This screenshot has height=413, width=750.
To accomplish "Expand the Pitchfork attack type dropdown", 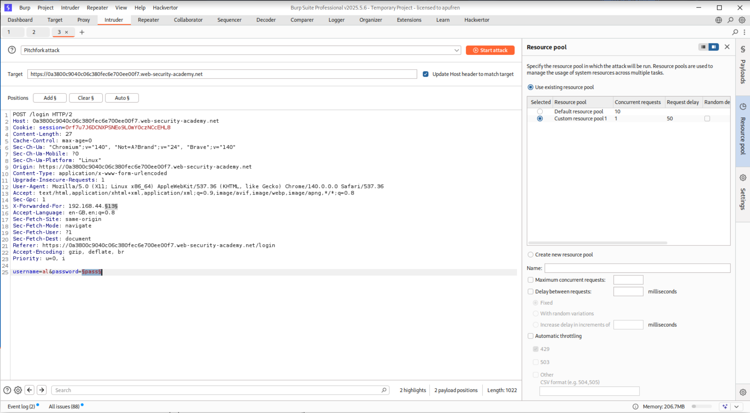I will [x=457, y=50].
